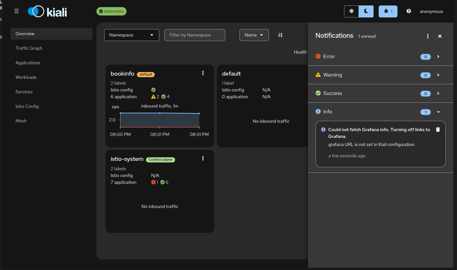Open istio-system namespace kebab menu
Image resolution: width=457 pixels, height=270 pixels.
click(x=203, y=159)
